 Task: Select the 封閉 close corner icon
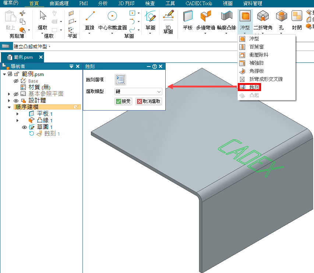[x=297, y=17]
